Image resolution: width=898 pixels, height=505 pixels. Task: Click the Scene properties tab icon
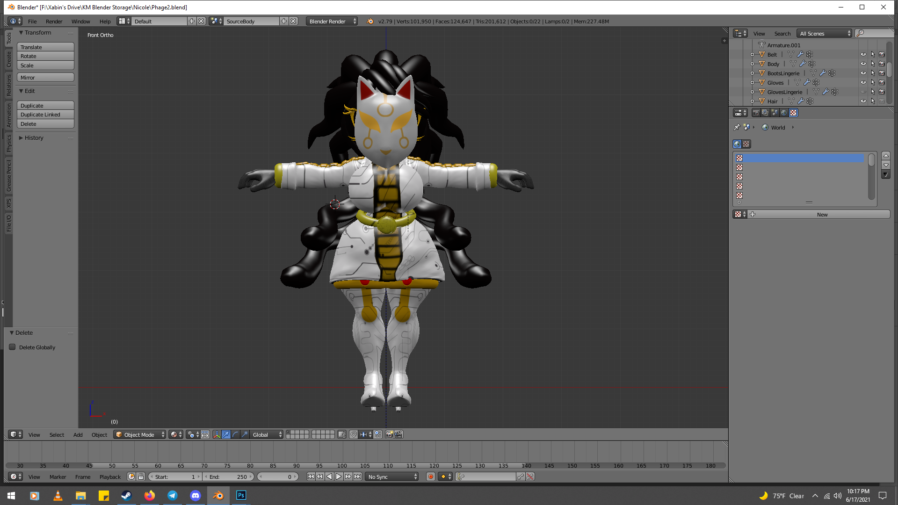point(775,113)
